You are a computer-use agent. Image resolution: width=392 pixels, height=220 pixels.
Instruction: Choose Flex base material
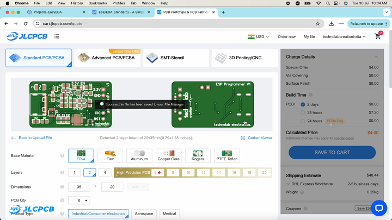coord(110,156)
